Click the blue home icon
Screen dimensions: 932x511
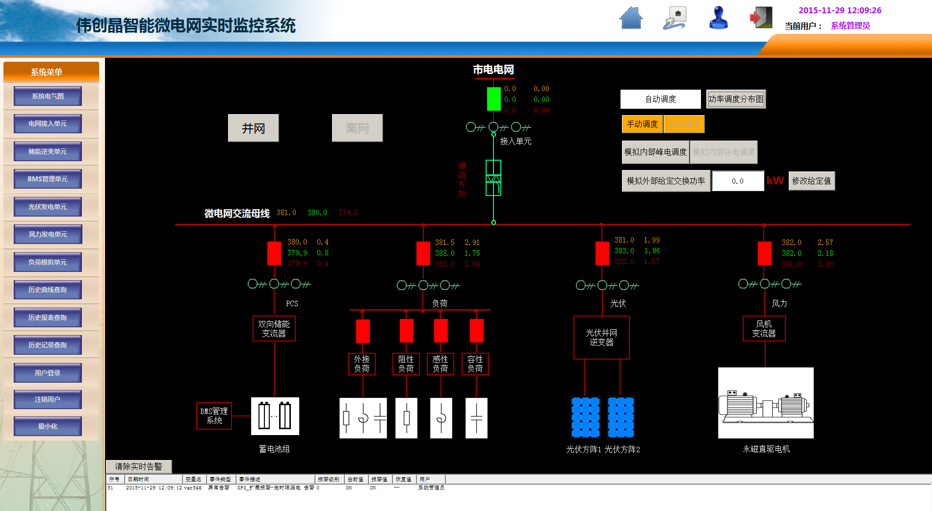point(631,18)
